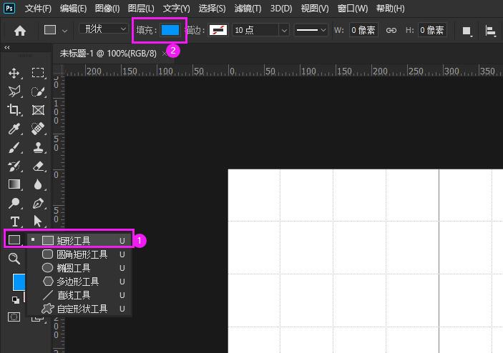The height and width of the screenshot is (353, 503).
Task: Select the Polygonal Lasso tool
Action: pyautogui.click(x=14, y=91)
